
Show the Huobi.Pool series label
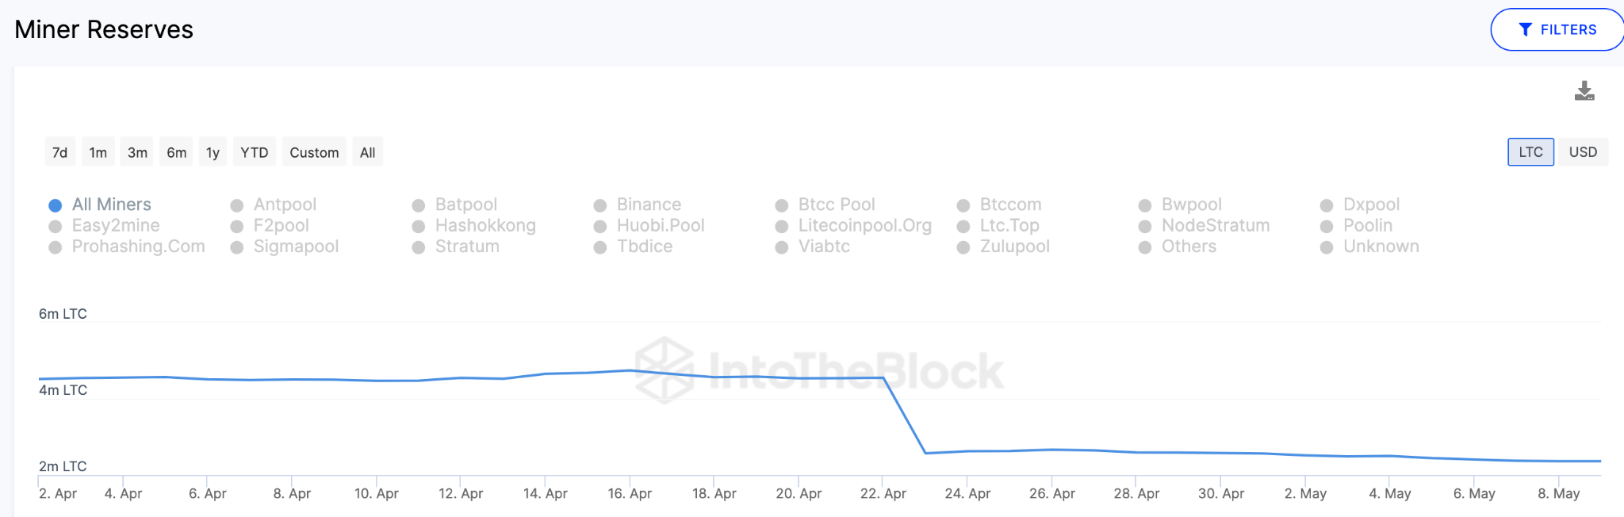pyautogui.click(x=661, y=226)
